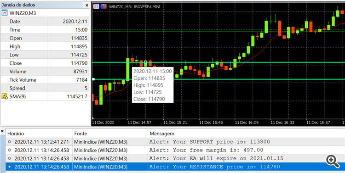Click the chart shift triangle marker on timeline
This screenshot has width=345, height=173.
(93, 118)
